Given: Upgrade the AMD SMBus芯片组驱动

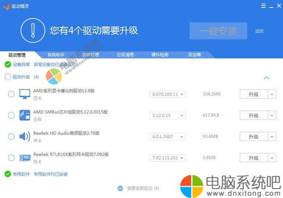Looking at the screenshot, I should point(254,115).
